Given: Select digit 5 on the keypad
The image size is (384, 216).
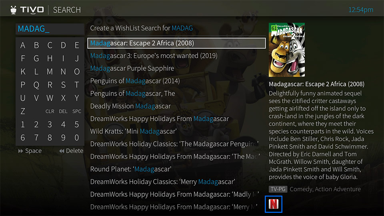Looking at the screenshot, I should pos(77,124).
